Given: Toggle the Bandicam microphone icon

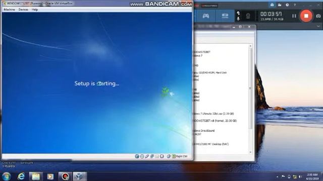Looking at the screenshot, I should (x=238, y=19).
